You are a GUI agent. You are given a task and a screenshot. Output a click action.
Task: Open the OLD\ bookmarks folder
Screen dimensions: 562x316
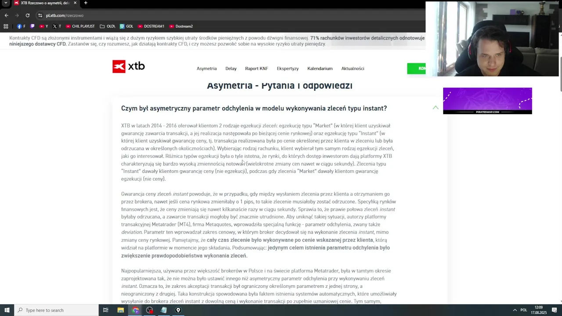click(107, 26)
